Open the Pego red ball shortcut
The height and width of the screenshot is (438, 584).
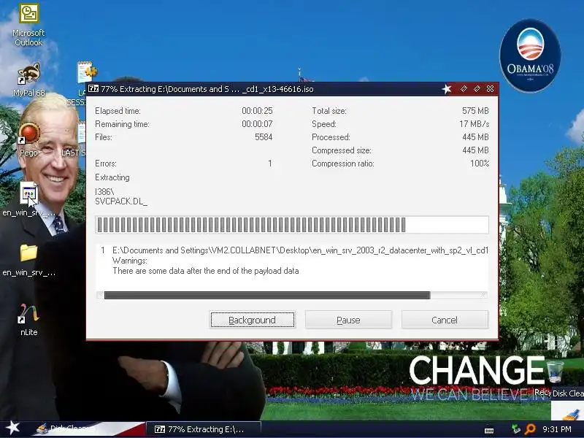tap(29, 134)
